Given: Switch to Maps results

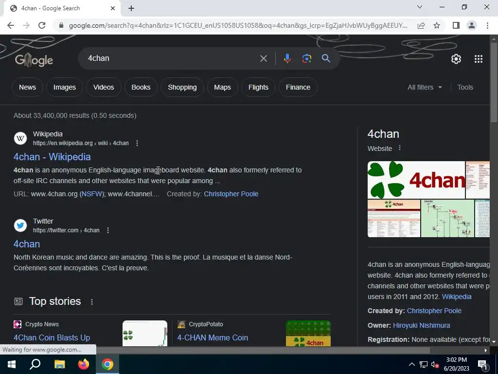Looking at the screenshot, I should [x=222, y=87].
